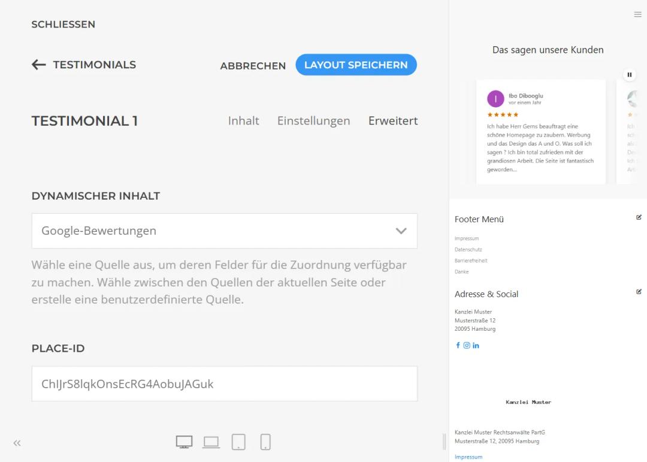Select tablet preview device icon
Image resolution: width=647 pixels, height=462 pixels.
click(x=238, y=442)
